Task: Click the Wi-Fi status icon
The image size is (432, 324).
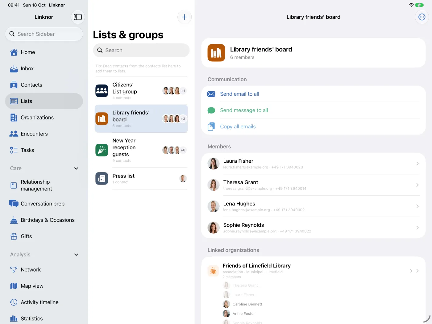Action: tap(411, 5)
